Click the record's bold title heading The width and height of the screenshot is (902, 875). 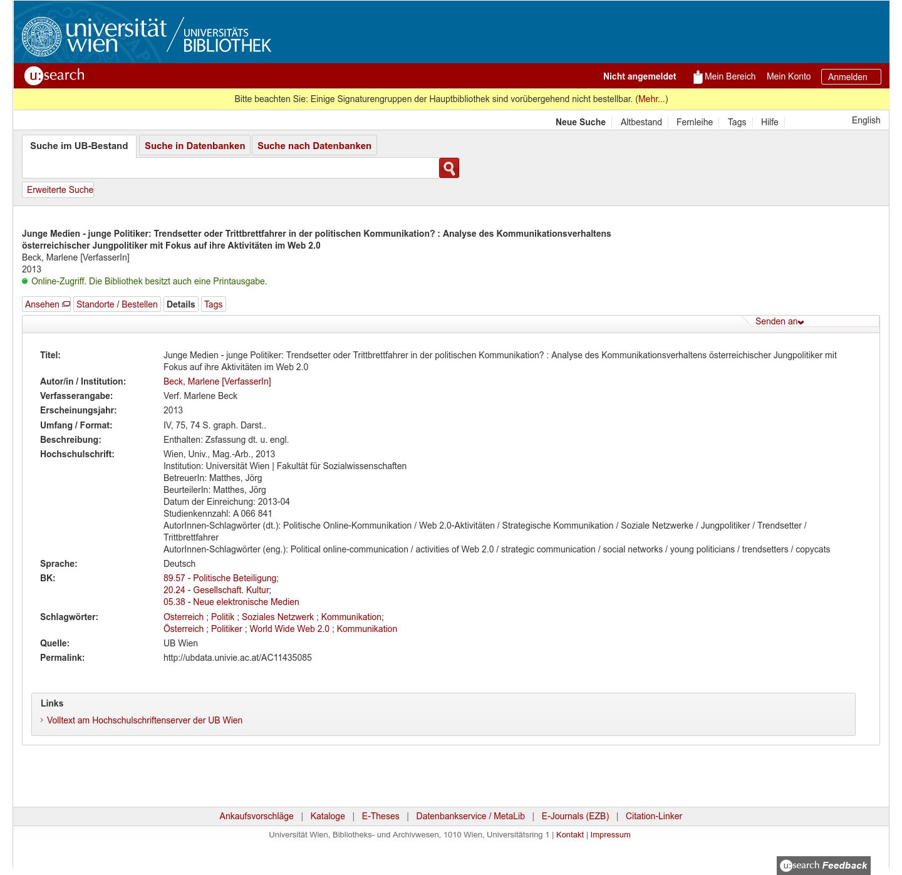pos(316,239)
